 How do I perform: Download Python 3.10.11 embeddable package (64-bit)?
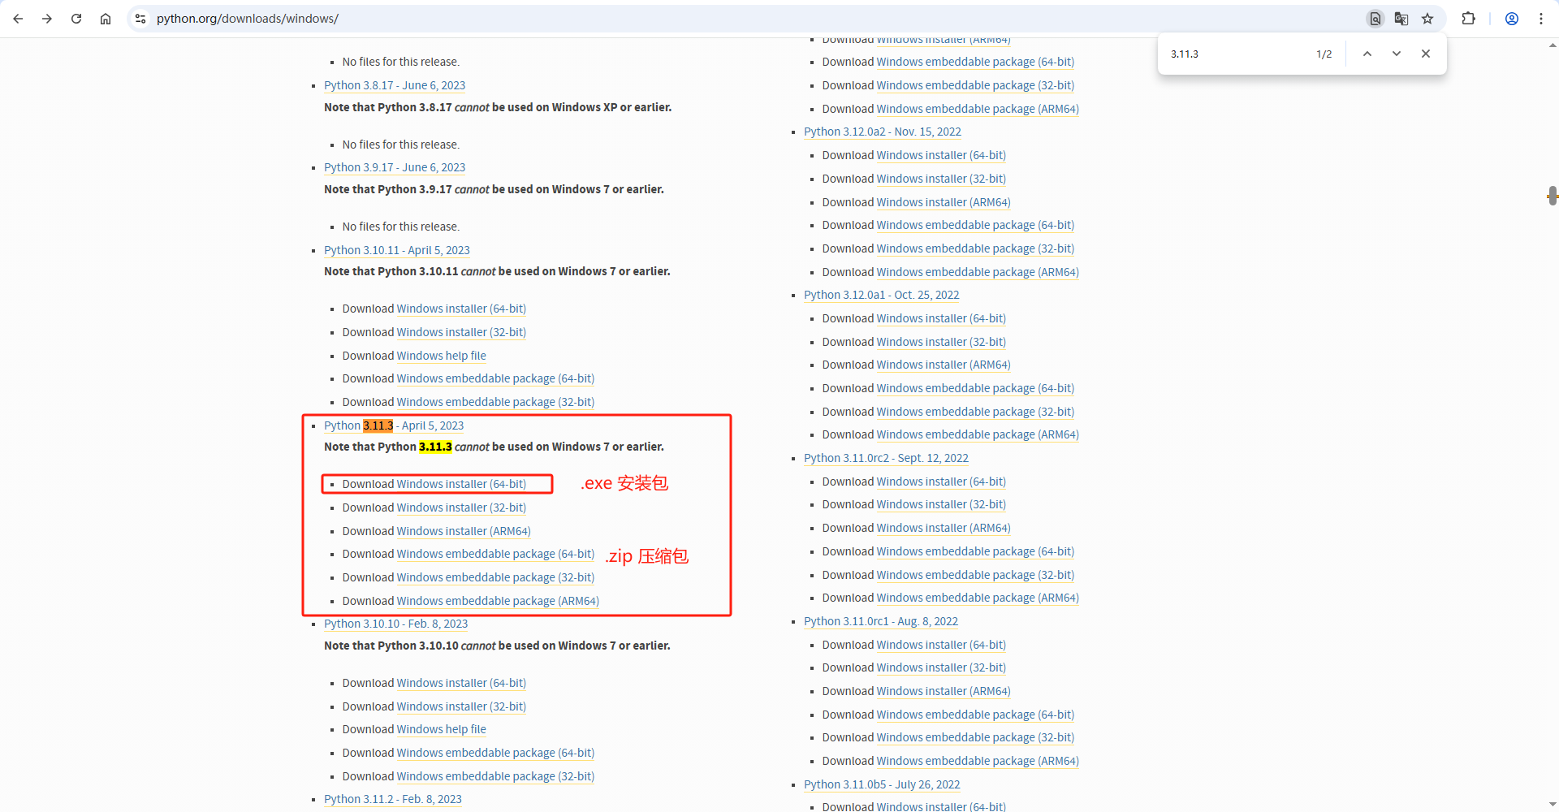pyautogui.click(x=495, y=378)
